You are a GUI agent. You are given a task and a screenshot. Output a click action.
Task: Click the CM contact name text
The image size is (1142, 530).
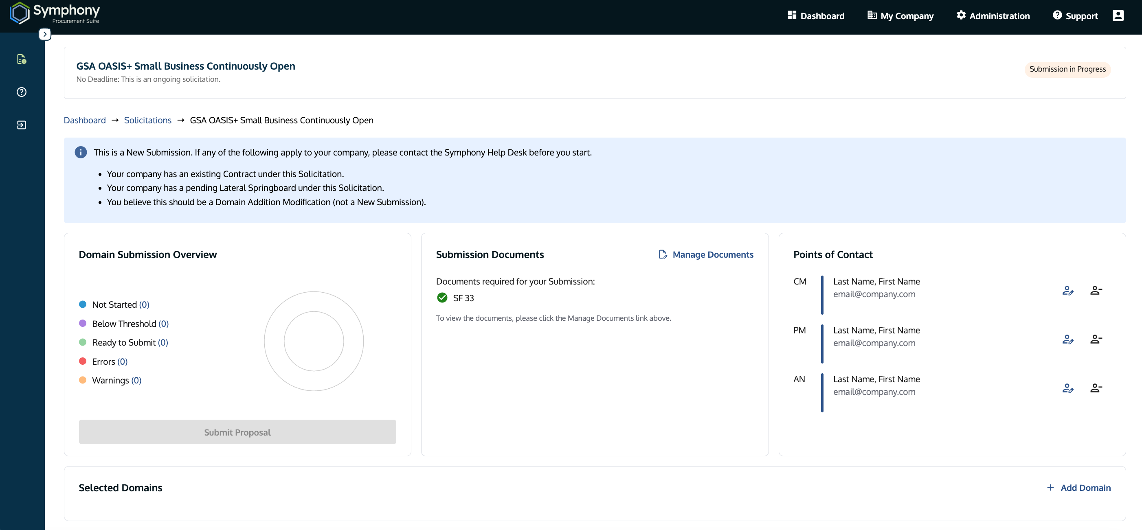[x=876, y=281]
